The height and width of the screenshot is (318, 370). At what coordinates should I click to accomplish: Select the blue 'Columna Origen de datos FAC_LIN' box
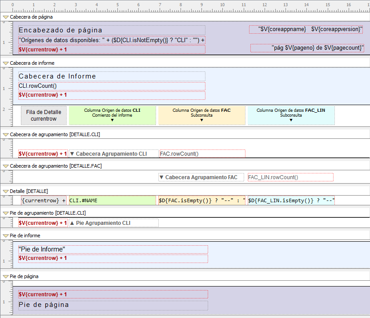(x=291, y=115)
